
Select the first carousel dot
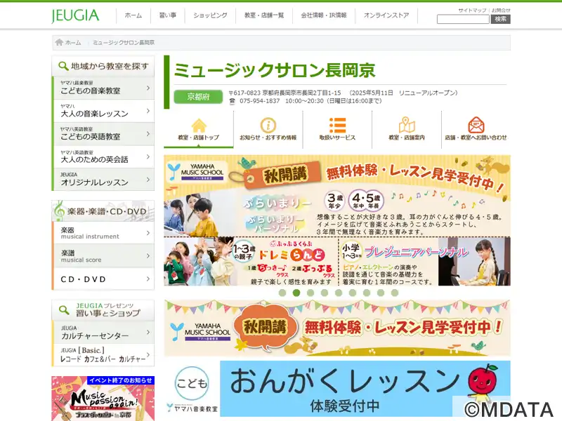pos(282,293)
